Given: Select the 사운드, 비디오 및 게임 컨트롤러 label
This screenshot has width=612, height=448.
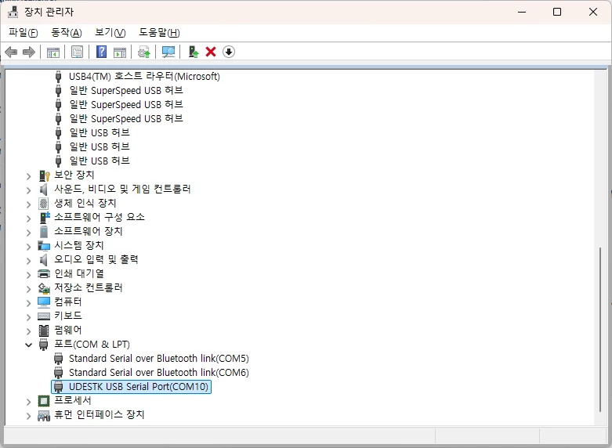Looking at the screenshot, I should (x=122, y=190).
